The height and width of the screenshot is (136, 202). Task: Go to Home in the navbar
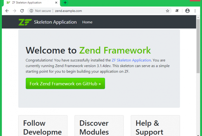click(87, 22)
